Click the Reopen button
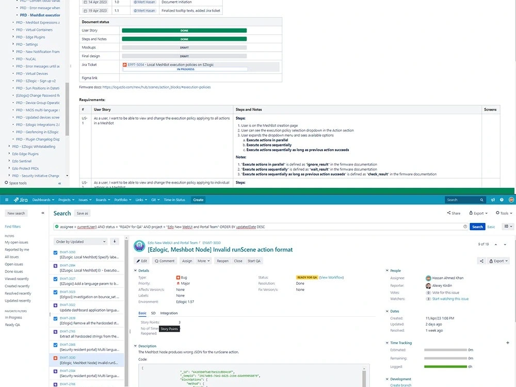516x387 pixels. [x=222, y=261]
